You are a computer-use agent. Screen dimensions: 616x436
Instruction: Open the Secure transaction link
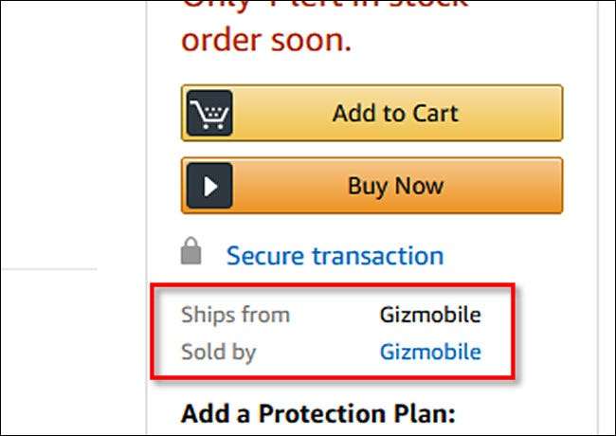point(335,255)
